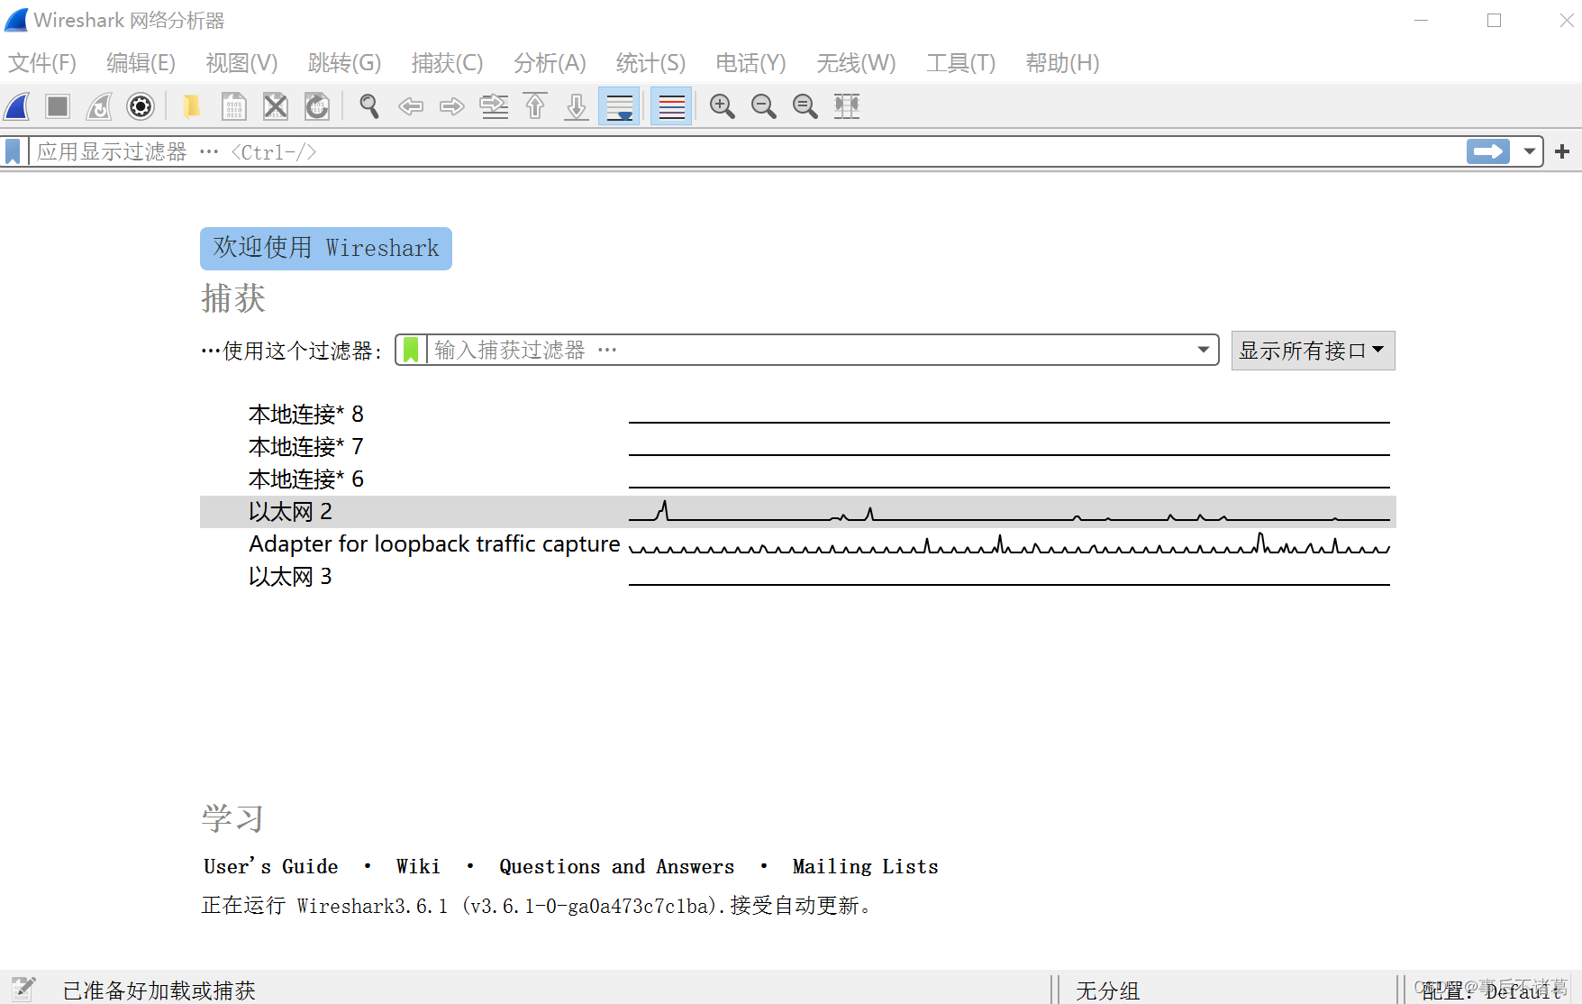
Task: Open the 统计(S) menu
Action: coord(650,63)
